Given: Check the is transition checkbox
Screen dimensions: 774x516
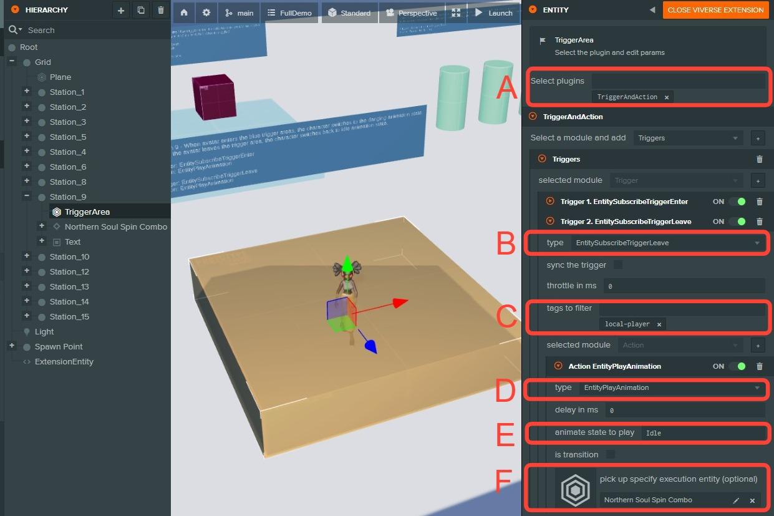Looking at the screenshot, I should [611, 455].
